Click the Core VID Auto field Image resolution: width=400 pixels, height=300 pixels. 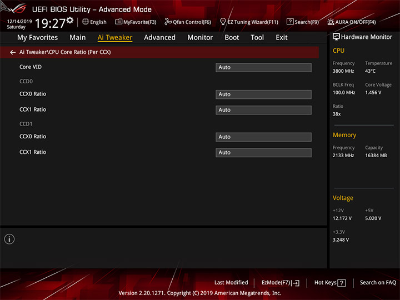(x=263, y=68)
